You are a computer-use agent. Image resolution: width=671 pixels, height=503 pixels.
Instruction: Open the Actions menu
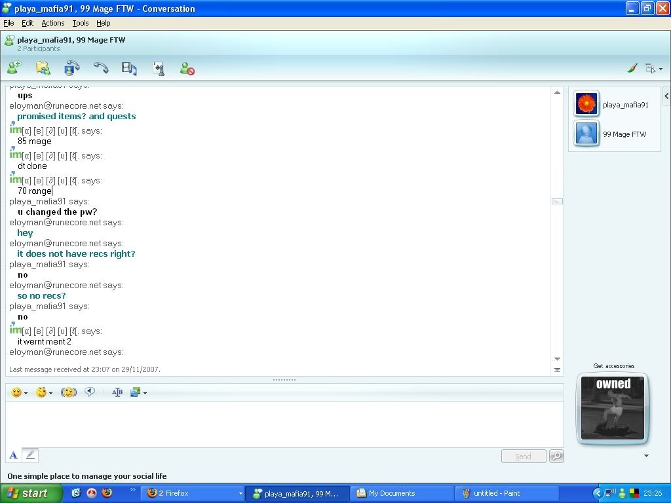[52, 23]
